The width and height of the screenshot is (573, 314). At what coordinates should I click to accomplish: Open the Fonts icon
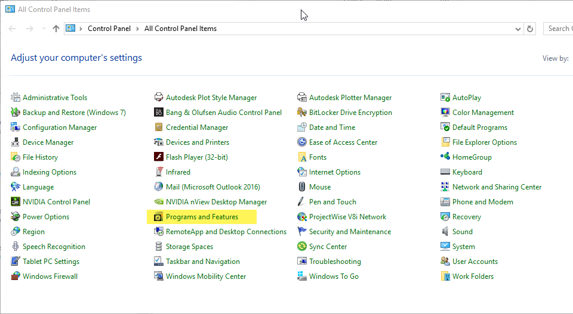coord(302,157)
